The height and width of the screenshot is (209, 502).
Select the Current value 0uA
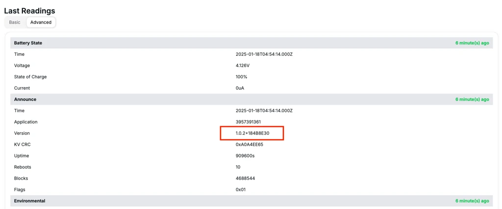pos(240,88)
